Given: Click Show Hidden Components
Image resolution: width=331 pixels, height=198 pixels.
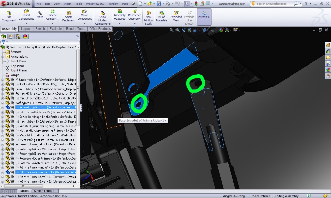Looking at the screenshot, I should click(x=103, y=18).
